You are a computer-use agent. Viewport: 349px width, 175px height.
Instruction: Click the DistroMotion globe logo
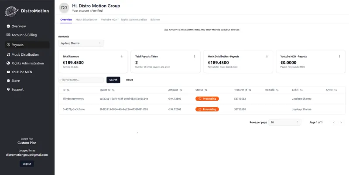(12, 11)
